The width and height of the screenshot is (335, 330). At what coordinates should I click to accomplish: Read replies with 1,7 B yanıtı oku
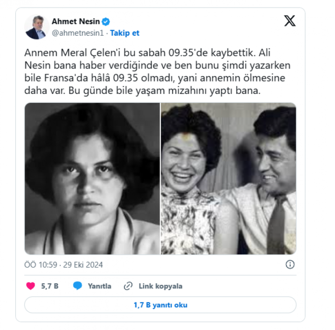(160, 305)
